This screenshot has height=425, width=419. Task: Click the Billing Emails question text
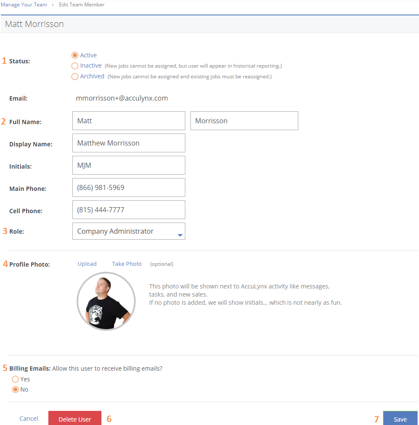107,369
